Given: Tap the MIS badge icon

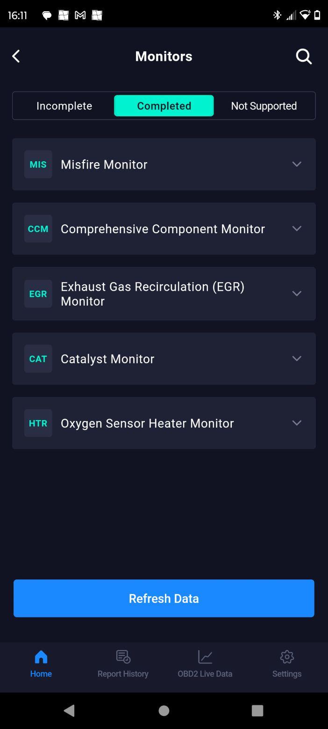Looking at the screenshot, I should click(x=38, y=164).
